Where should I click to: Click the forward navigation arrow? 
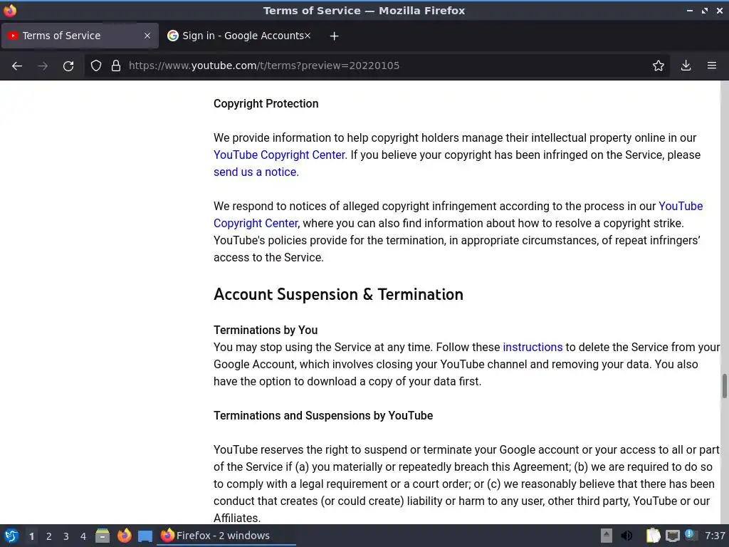coord(43,66)
